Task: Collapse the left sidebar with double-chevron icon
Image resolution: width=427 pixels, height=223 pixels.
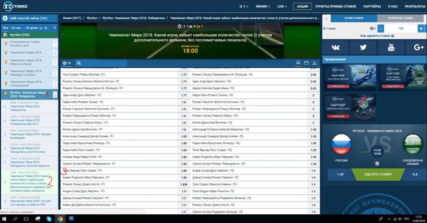Action: click(55, 28)
